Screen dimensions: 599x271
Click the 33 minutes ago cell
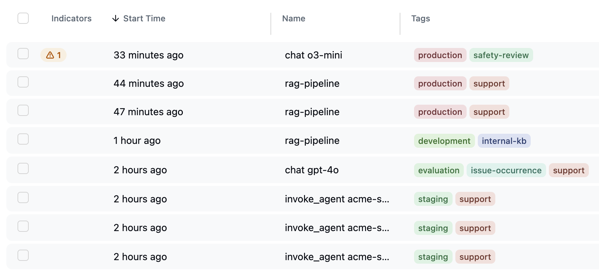pyautogui.click(x=149, y=55)
